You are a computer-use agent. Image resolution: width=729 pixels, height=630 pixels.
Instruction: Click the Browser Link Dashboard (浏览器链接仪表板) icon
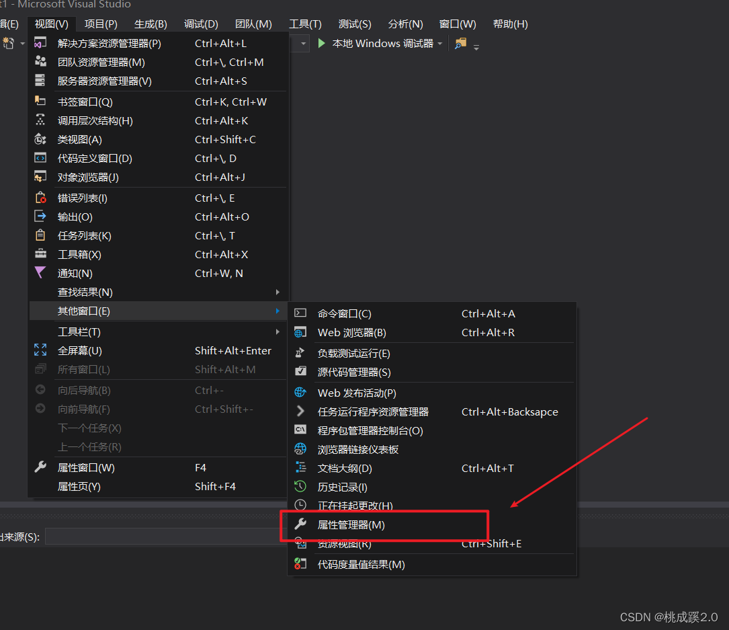[300, 449]
